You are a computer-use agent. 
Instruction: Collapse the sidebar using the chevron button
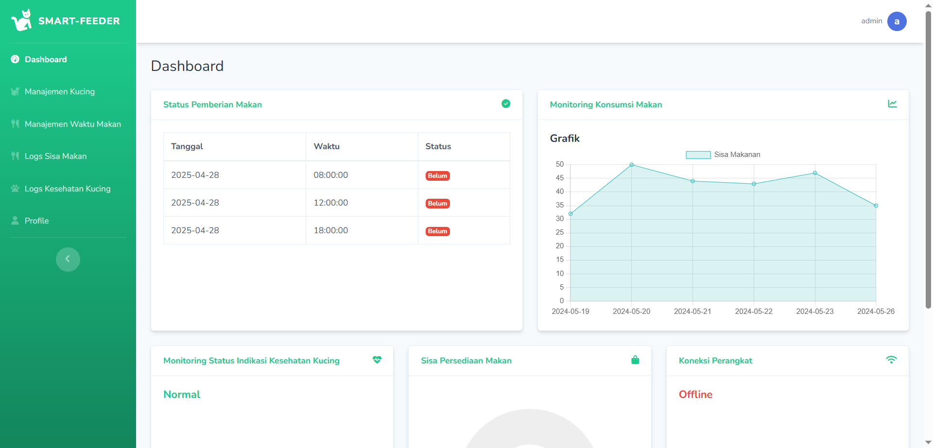click(68, 259)
